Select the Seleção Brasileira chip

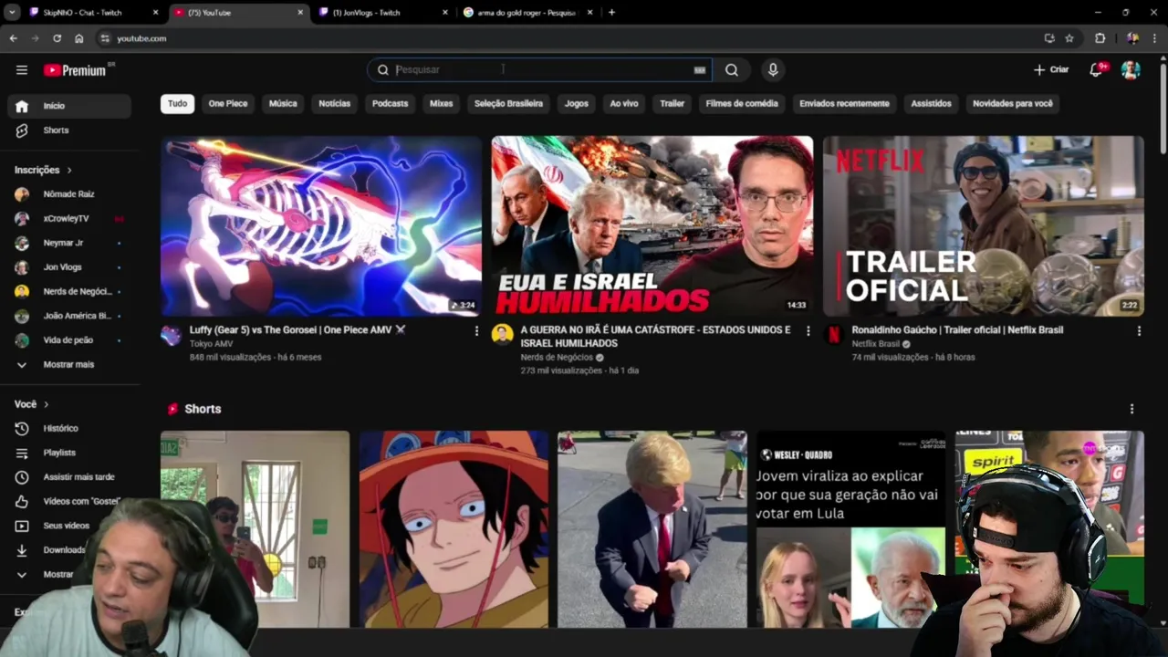point(508,104)
